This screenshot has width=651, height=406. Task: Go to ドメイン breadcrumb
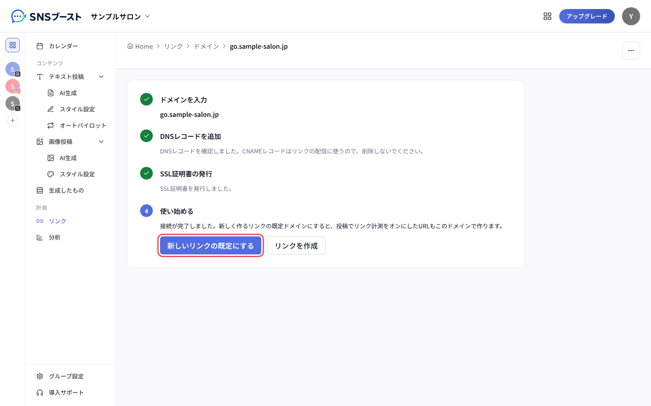pyautogui.click(x=206, y=46)
